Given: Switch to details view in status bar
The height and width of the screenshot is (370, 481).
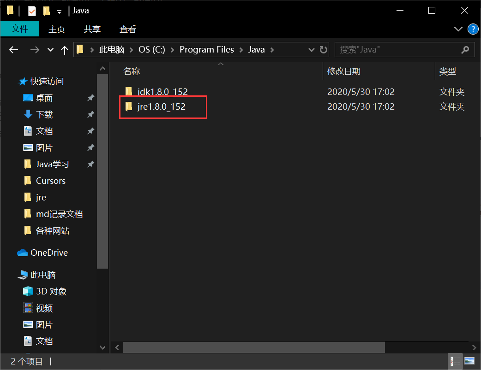Looking at the screenshot, I should click(x=455, y=361).
